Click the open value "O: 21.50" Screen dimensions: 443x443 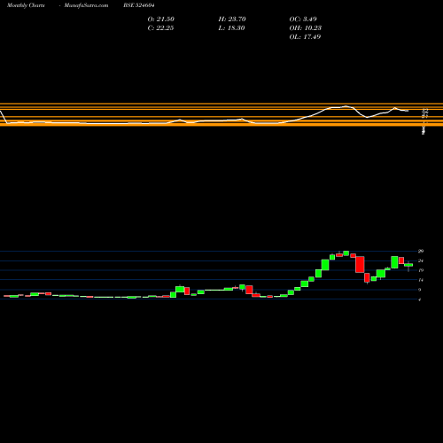tap(161, 19)
